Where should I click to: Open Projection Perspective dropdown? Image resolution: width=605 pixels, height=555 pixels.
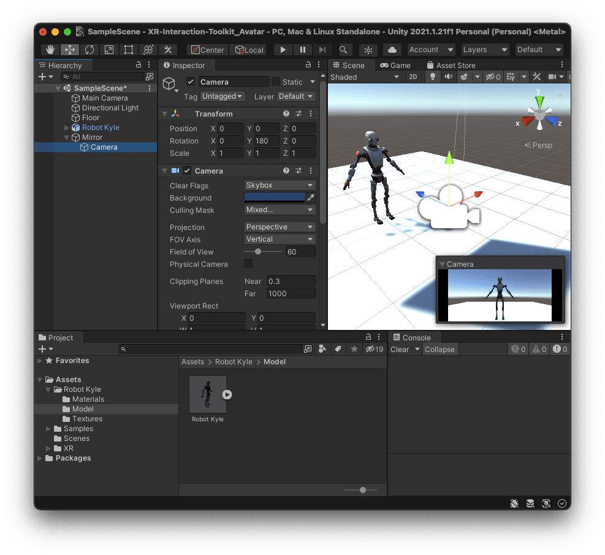(280, 227)
